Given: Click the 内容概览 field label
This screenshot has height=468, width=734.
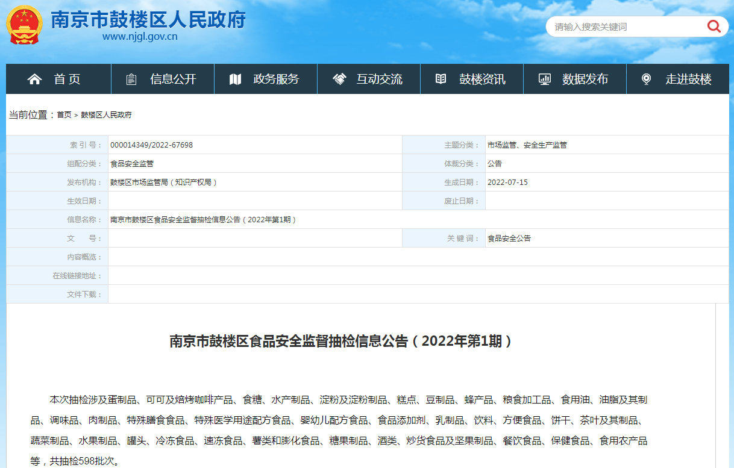Looking at the screenshot, I should (85, 257).
